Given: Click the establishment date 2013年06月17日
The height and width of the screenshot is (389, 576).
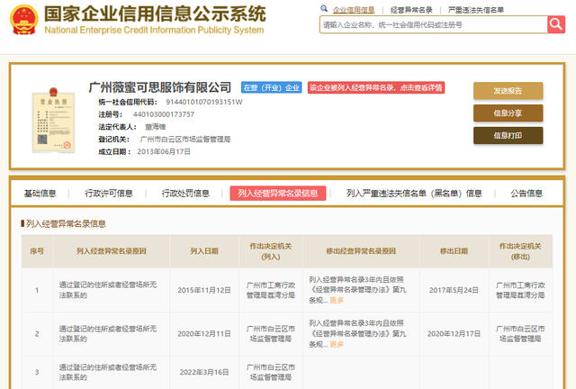Looking at the screenshot, I should (x=164, y=152).
